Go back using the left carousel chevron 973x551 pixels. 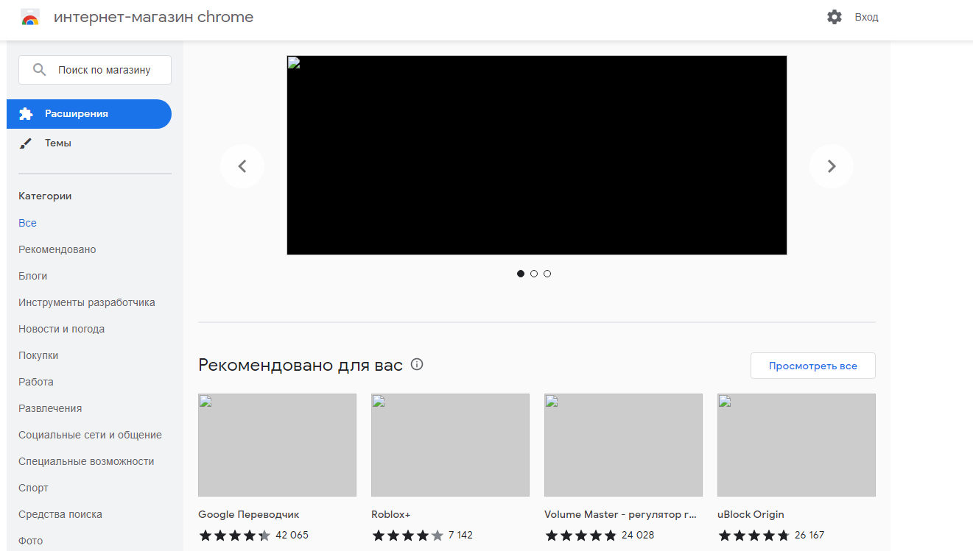242,166
